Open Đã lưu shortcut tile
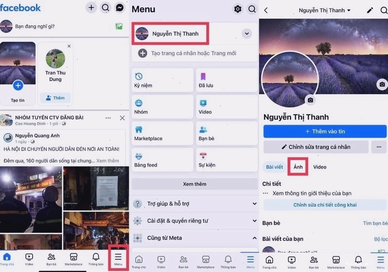Viewport: 388px width, 272px height. pos(227,80)
